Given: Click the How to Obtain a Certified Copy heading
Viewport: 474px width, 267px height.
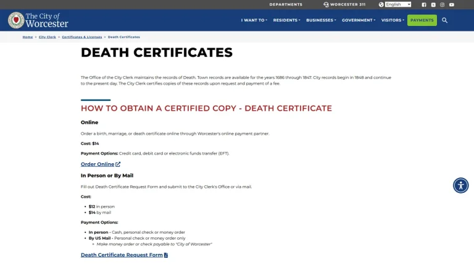Looking at the screenshot, I should click(206, 108).
